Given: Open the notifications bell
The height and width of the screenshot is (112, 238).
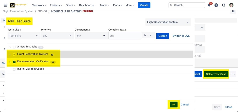Looking at the screenshot, I should pos(209,5).
